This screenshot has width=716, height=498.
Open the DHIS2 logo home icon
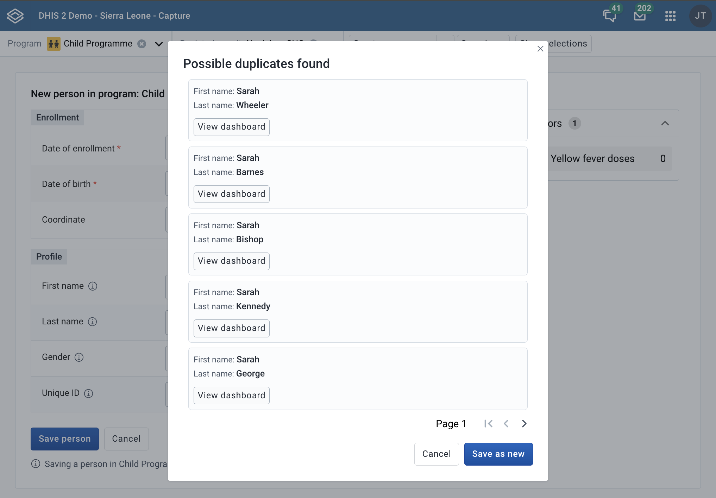point(15,15)
